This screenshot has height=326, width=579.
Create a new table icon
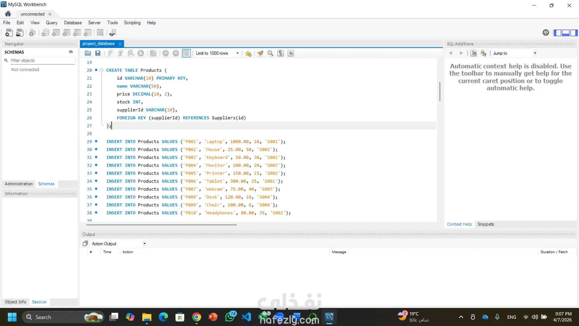(56, 33)
